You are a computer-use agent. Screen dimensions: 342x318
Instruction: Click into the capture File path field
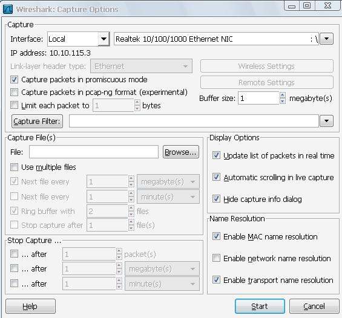94,152
